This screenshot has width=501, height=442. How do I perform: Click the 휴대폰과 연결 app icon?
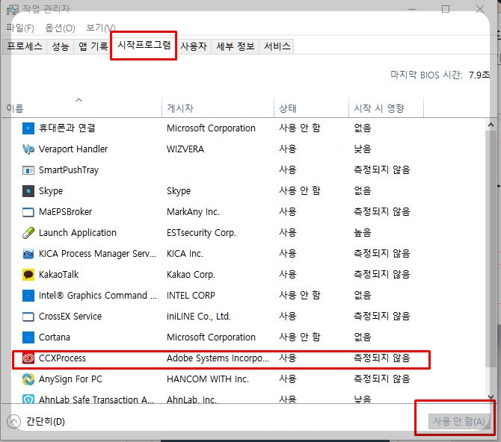(28, 128)
